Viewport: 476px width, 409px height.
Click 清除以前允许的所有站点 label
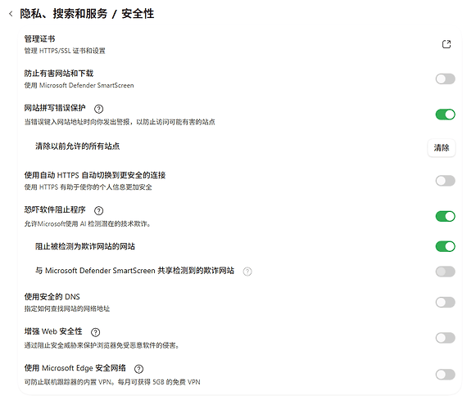(77, 146)
